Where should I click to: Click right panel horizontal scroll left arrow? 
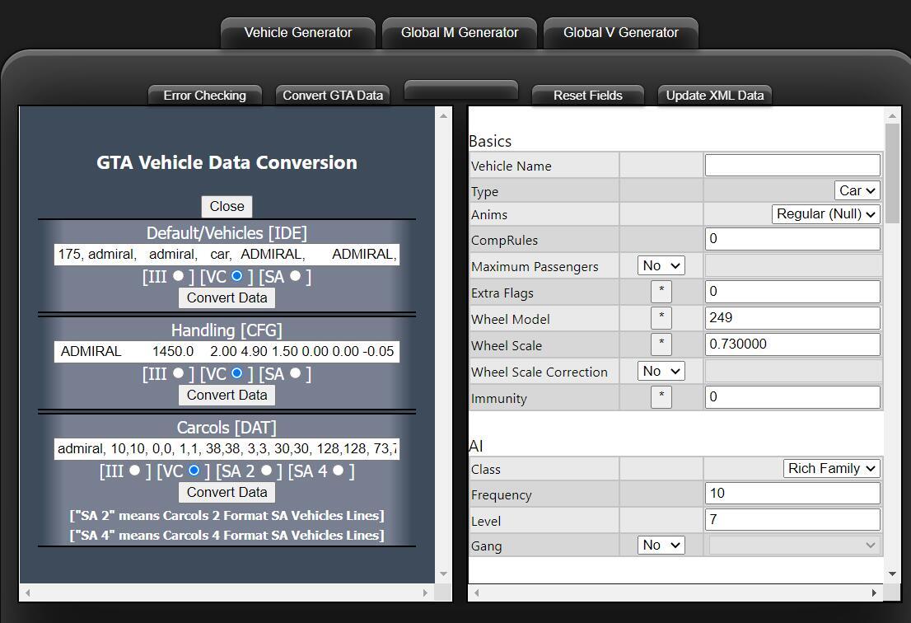(x=476, y=593)
